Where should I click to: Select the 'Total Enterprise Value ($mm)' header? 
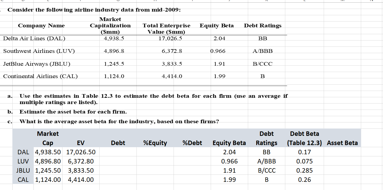[x=166, y=29]
